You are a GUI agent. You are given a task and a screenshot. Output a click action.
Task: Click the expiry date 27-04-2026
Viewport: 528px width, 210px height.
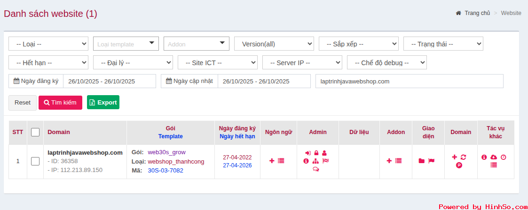coord(237,165)
